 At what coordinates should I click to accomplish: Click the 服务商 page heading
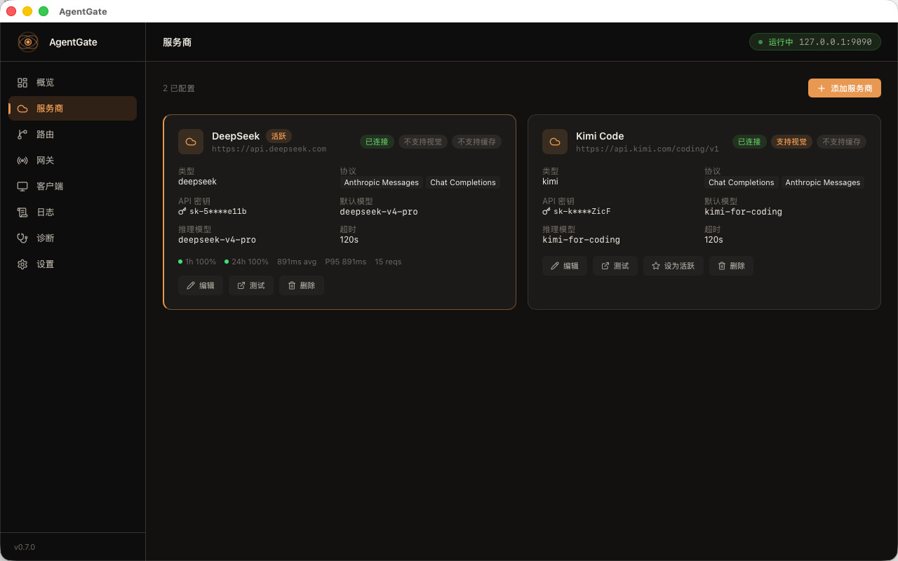pyautogui.click(x=177, y=42)
